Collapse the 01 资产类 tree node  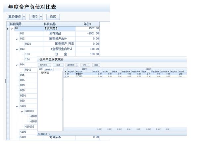(12, 29)
